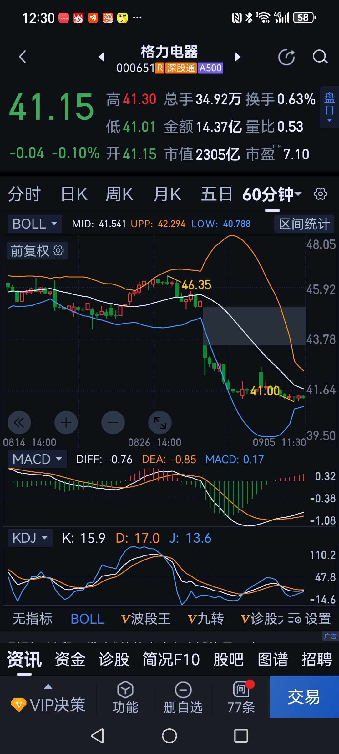Select the 资讯 tab

24,660
